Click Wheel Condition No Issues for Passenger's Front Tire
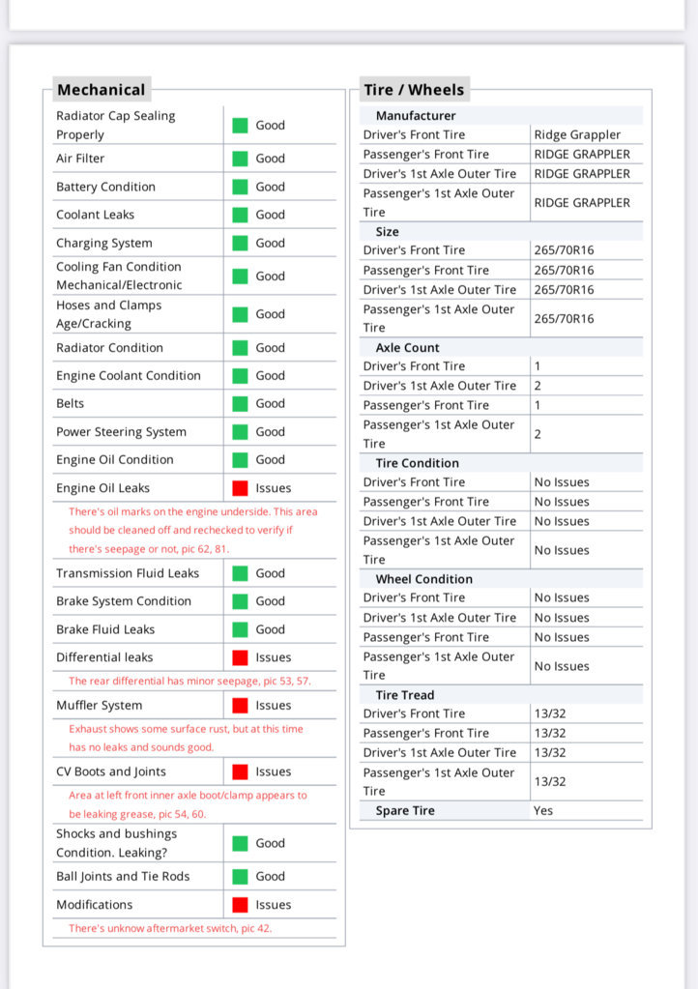 [562, 637]
